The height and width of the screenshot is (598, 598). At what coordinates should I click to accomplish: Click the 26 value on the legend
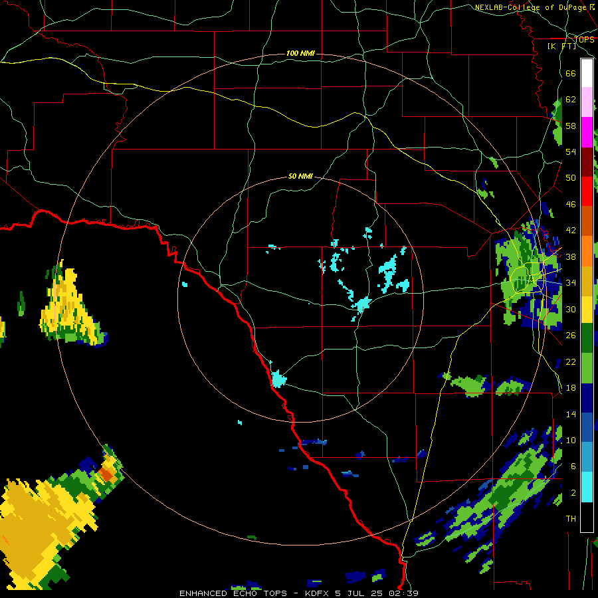coord(571,336)
